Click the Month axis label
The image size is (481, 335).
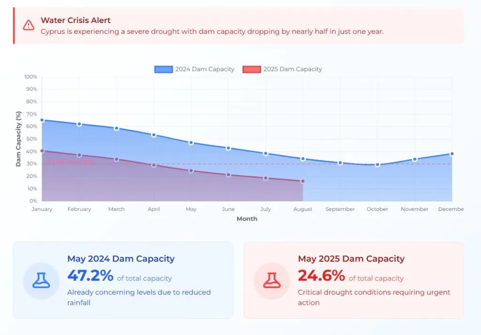(247, 218)
